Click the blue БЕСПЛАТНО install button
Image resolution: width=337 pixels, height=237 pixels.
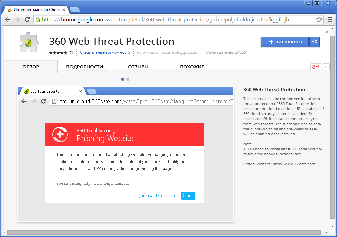tap(285, 42)
